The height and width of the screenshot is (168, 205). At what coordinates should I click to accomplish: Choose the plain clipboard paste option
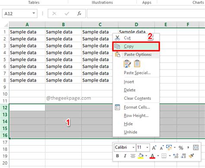point(137,63)
